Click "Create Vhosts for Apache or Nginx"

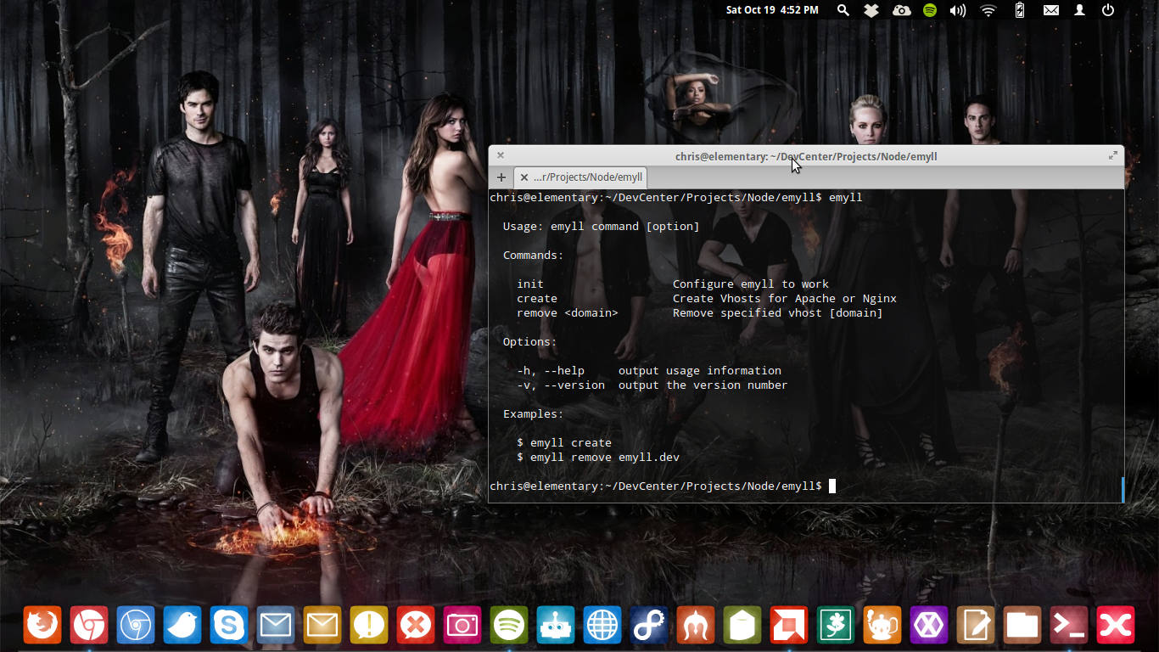(x=785, y=299)
